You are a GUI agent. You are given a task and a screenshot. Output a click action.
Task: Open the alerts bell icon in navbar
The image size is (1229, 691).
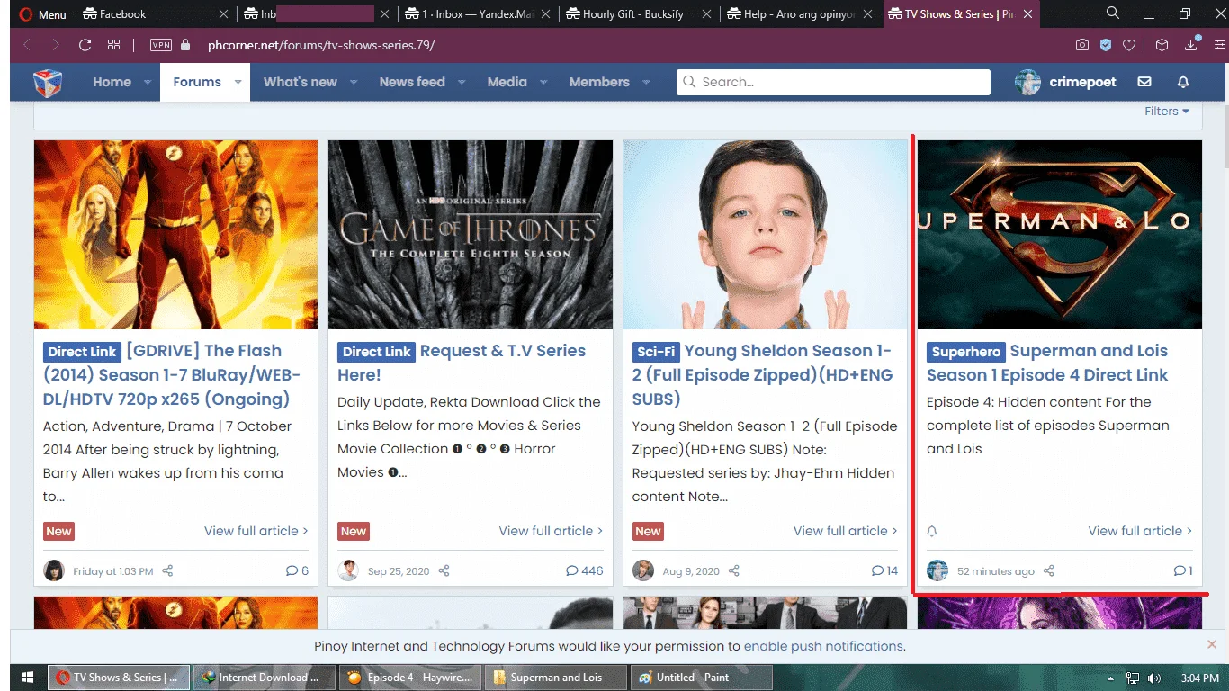pyautogui.click(x=1183, y=82)
